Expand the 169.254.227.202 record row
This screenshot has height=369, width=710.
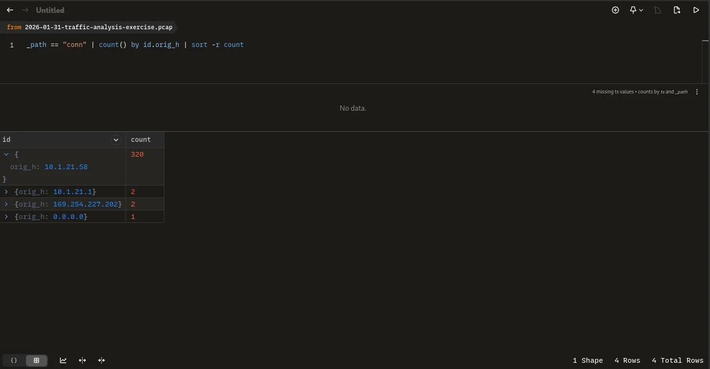(6, 204)
